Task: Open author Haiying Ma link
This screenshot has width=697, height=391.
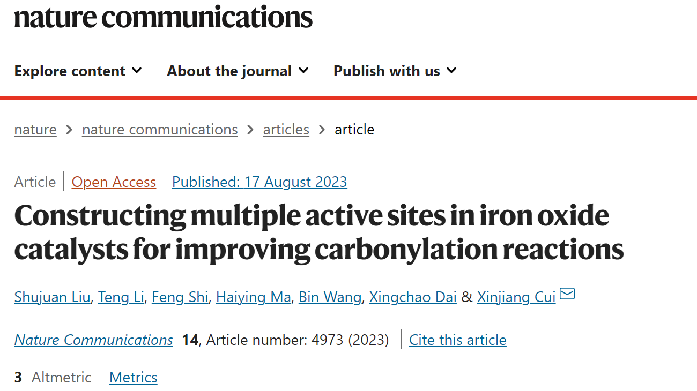Action: [254, 297]
